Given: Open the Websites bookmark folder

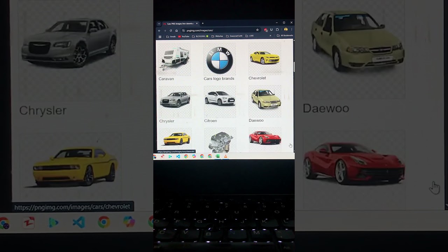Looking at the screenshot, I should click(217, 36).
